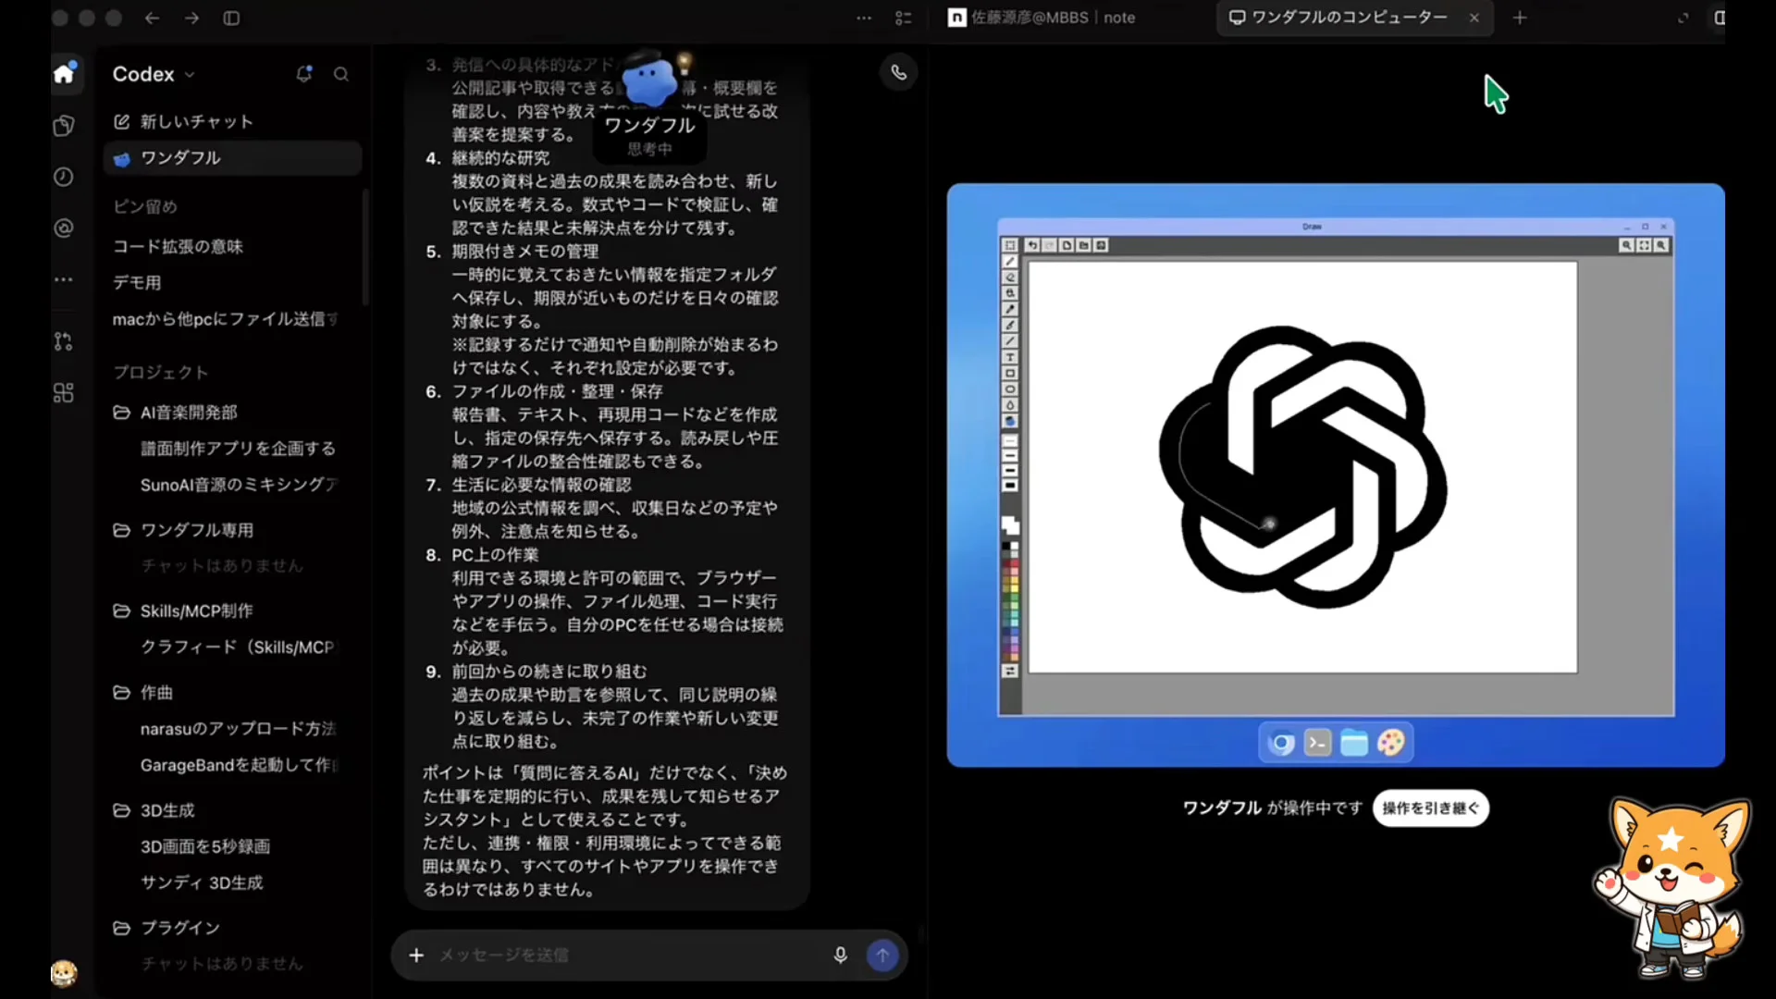Image resolution: width=1776 pixels, height=999 pixels.
Task: Click the browser back arrow
Action: tap(152, 18)
